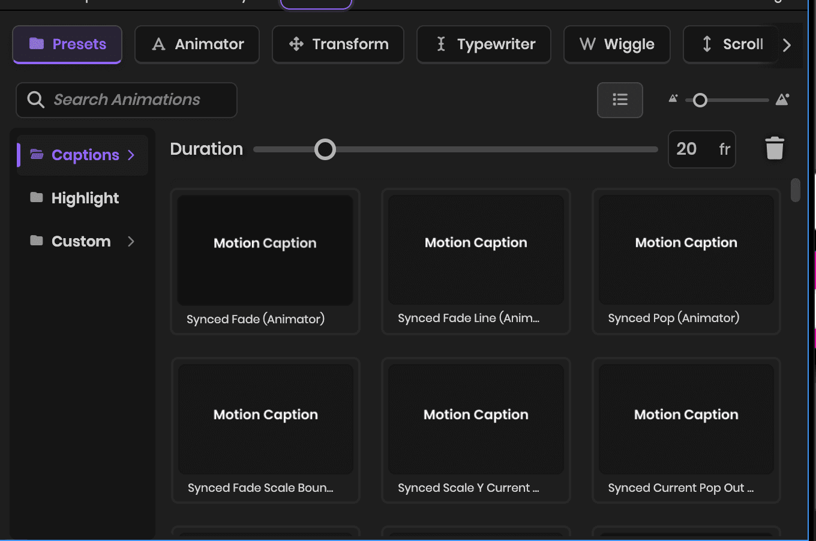Click the Custom folder icon

click(x=37, y=241)
